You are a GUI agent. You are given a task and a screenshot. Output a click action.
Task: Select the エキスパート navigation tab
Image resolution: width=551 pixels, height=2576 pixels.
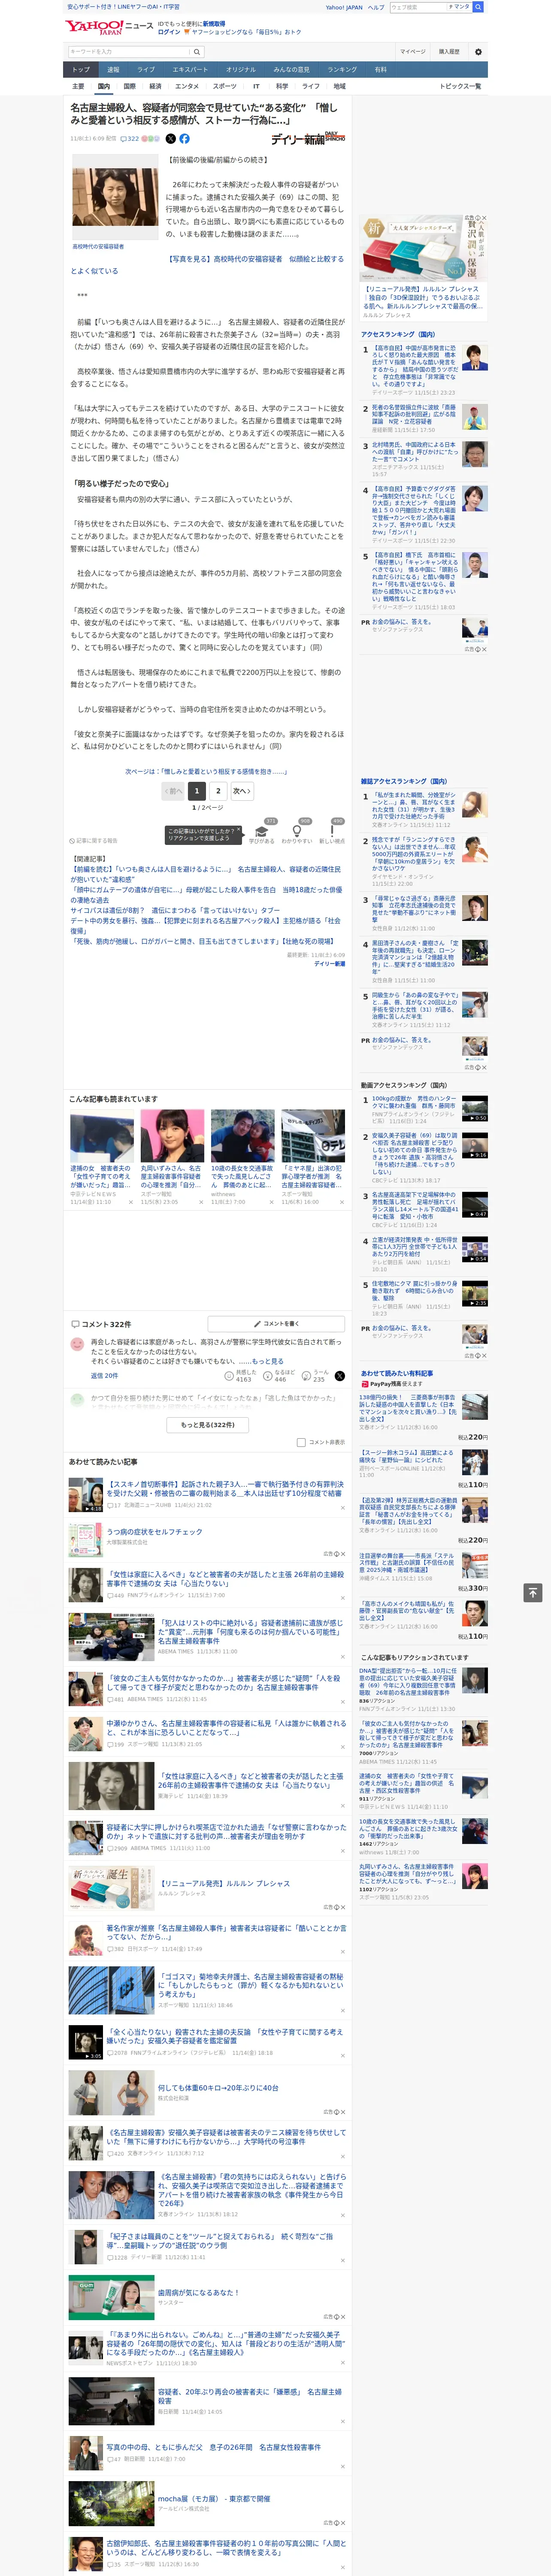click(190, 70)
